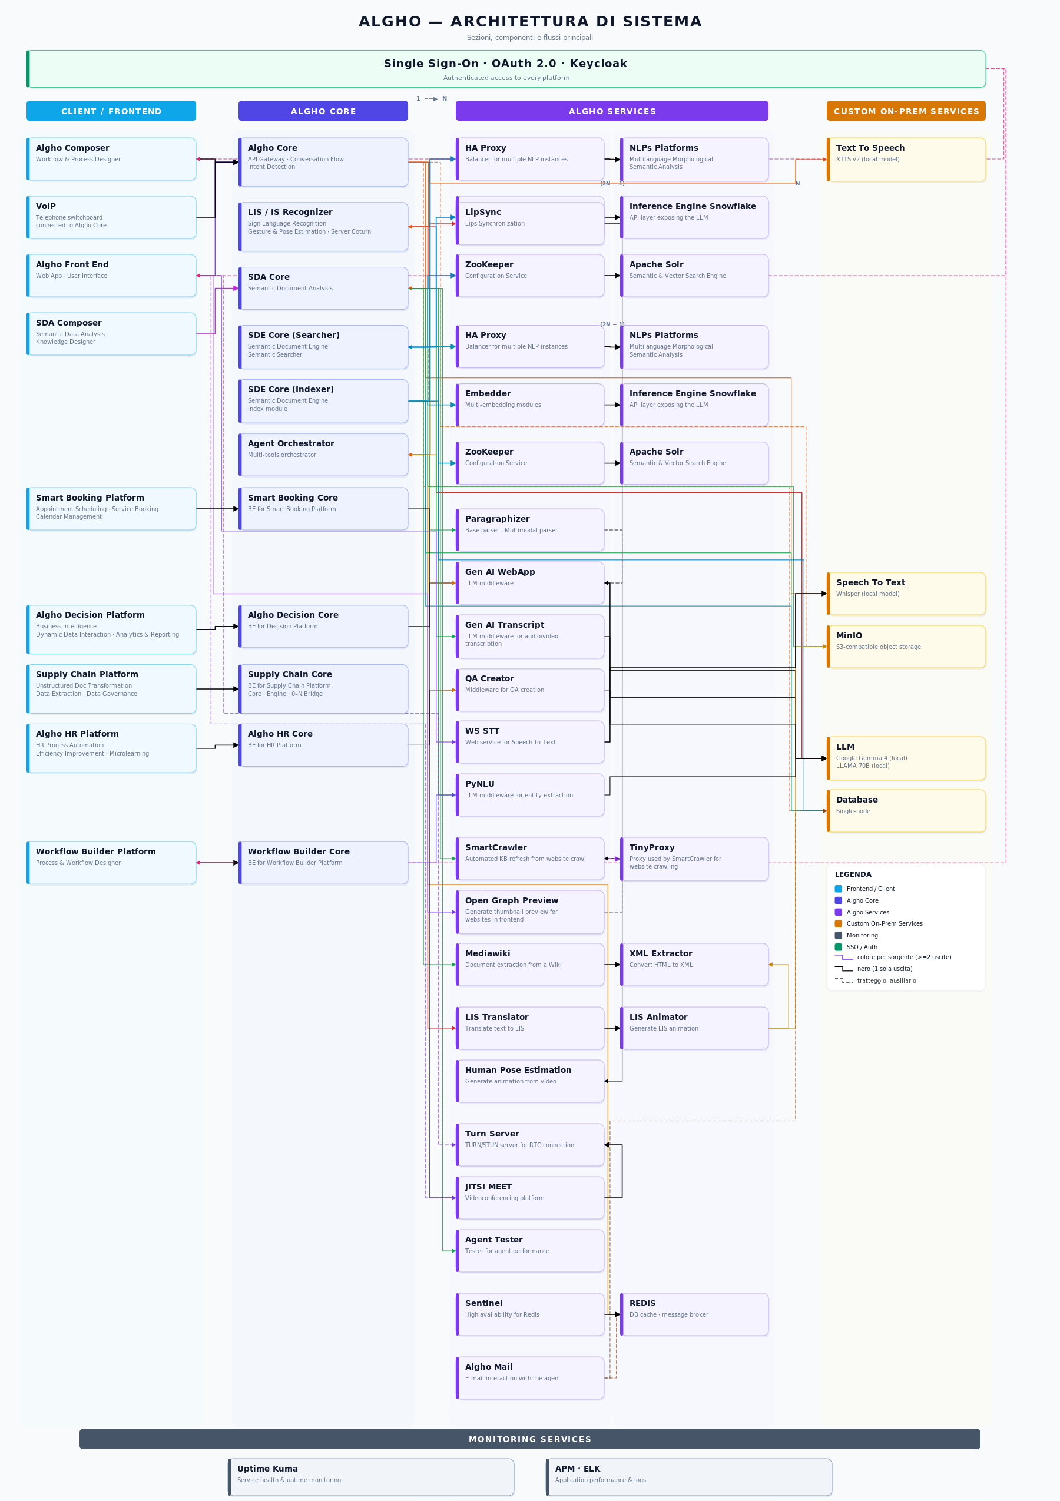Viewport: 1060px width, 1501px height.
Task: Click the Monitoring legend color swatch
Action: 839,936
